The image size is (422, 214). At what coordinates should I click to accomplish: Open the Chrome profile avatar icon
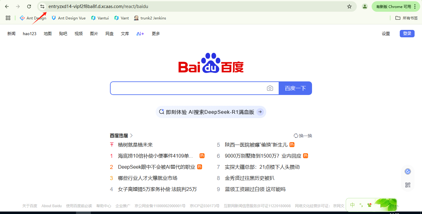point(365,6)
